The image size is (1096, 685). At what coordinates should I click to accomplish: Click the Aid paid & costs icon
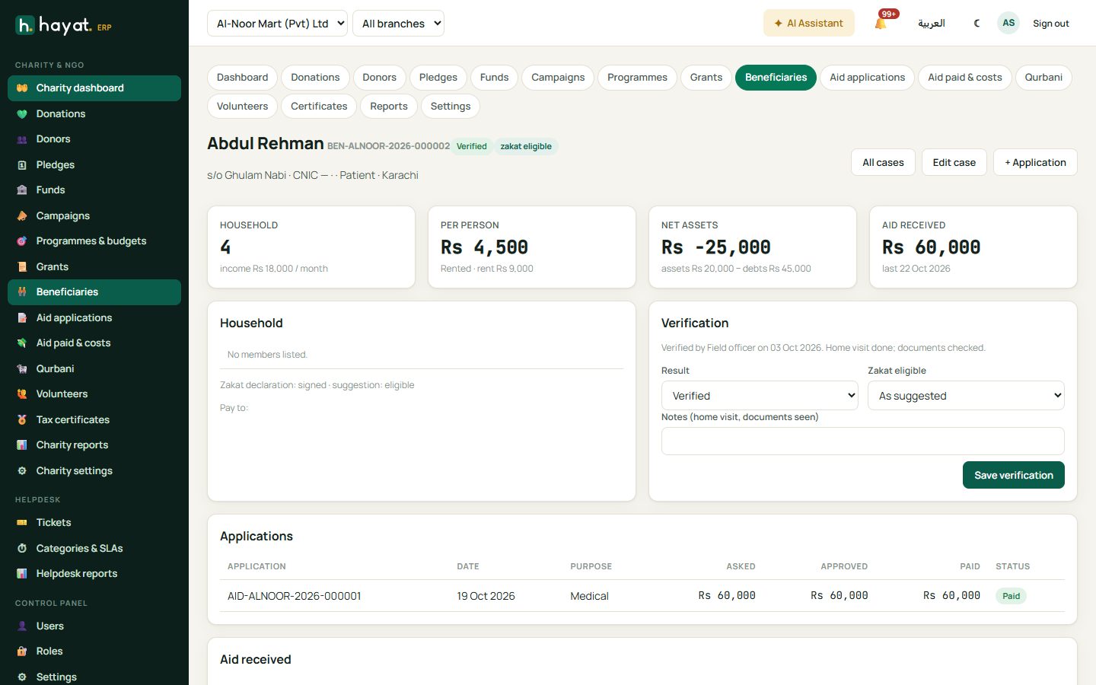(x=22, y=343)
